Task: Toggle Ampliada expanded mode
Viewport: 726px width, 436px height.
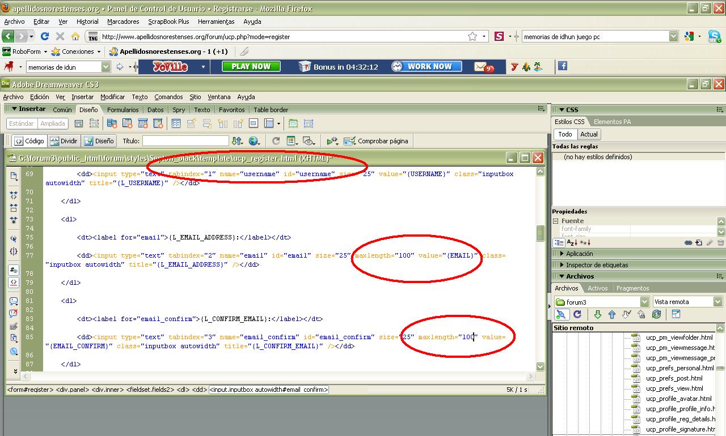Action: click(53, 123)
